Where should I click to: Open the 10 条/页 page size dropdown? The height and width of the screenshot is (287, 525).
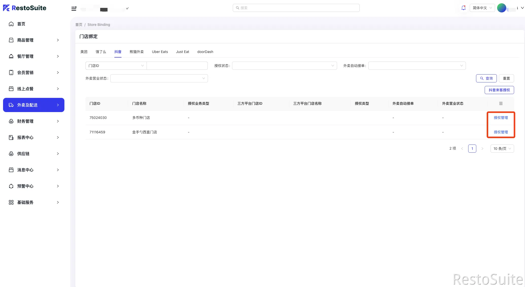[x=502, y=149]
